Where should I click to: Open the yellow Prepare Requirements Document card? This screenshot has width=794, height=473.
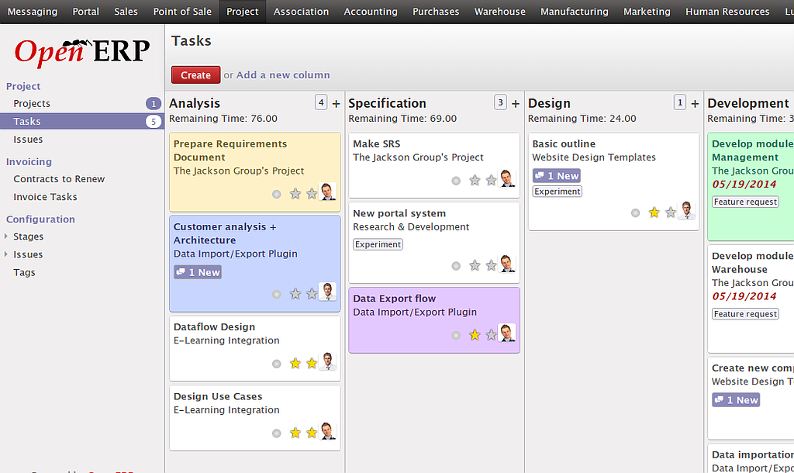tap(254, 172)
